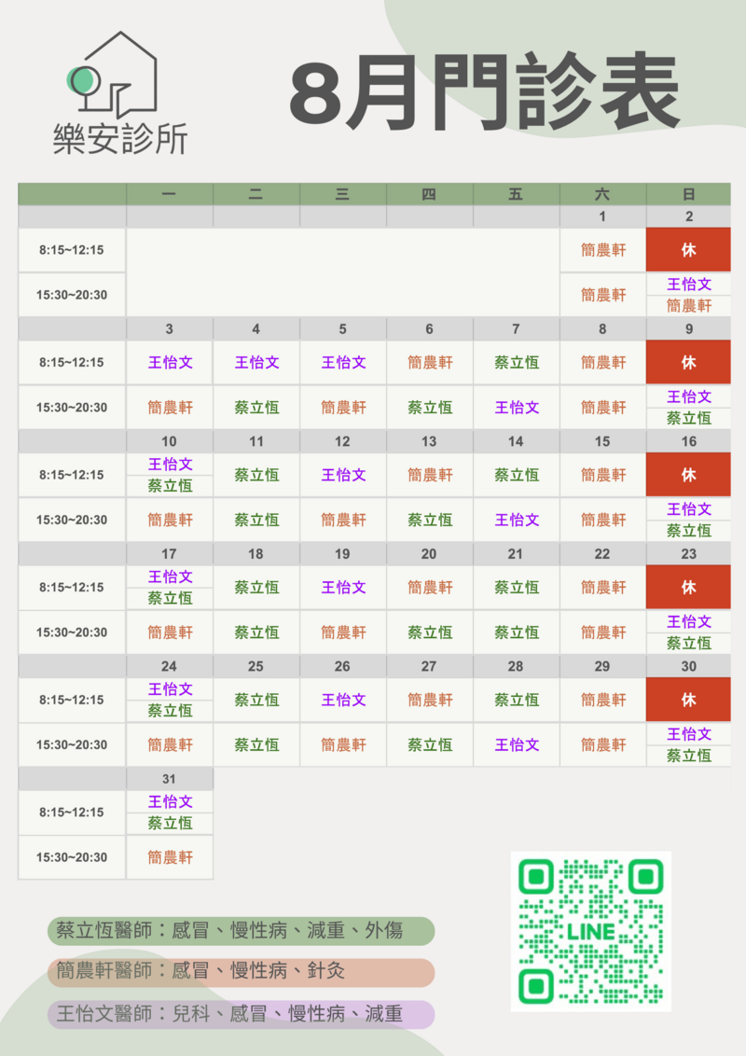
Task: Select the 一 Monday column header
Action: point(170,194)
